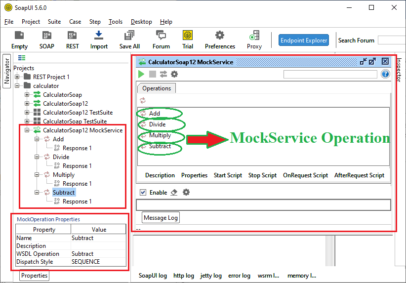Expand CalculatorSoap TestSuite node

(x=27, y=121)
